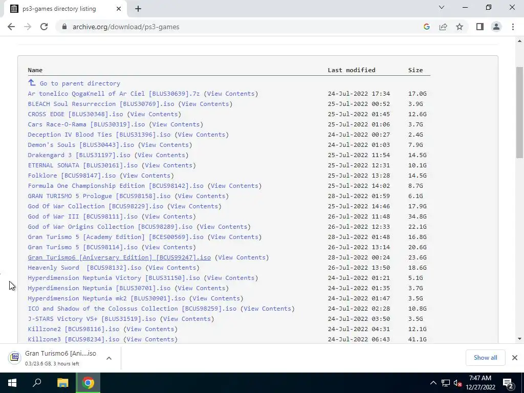Click Show all downloads button
Image resolution: width=524 pixels, height=393 pixels.
(485, 358)
